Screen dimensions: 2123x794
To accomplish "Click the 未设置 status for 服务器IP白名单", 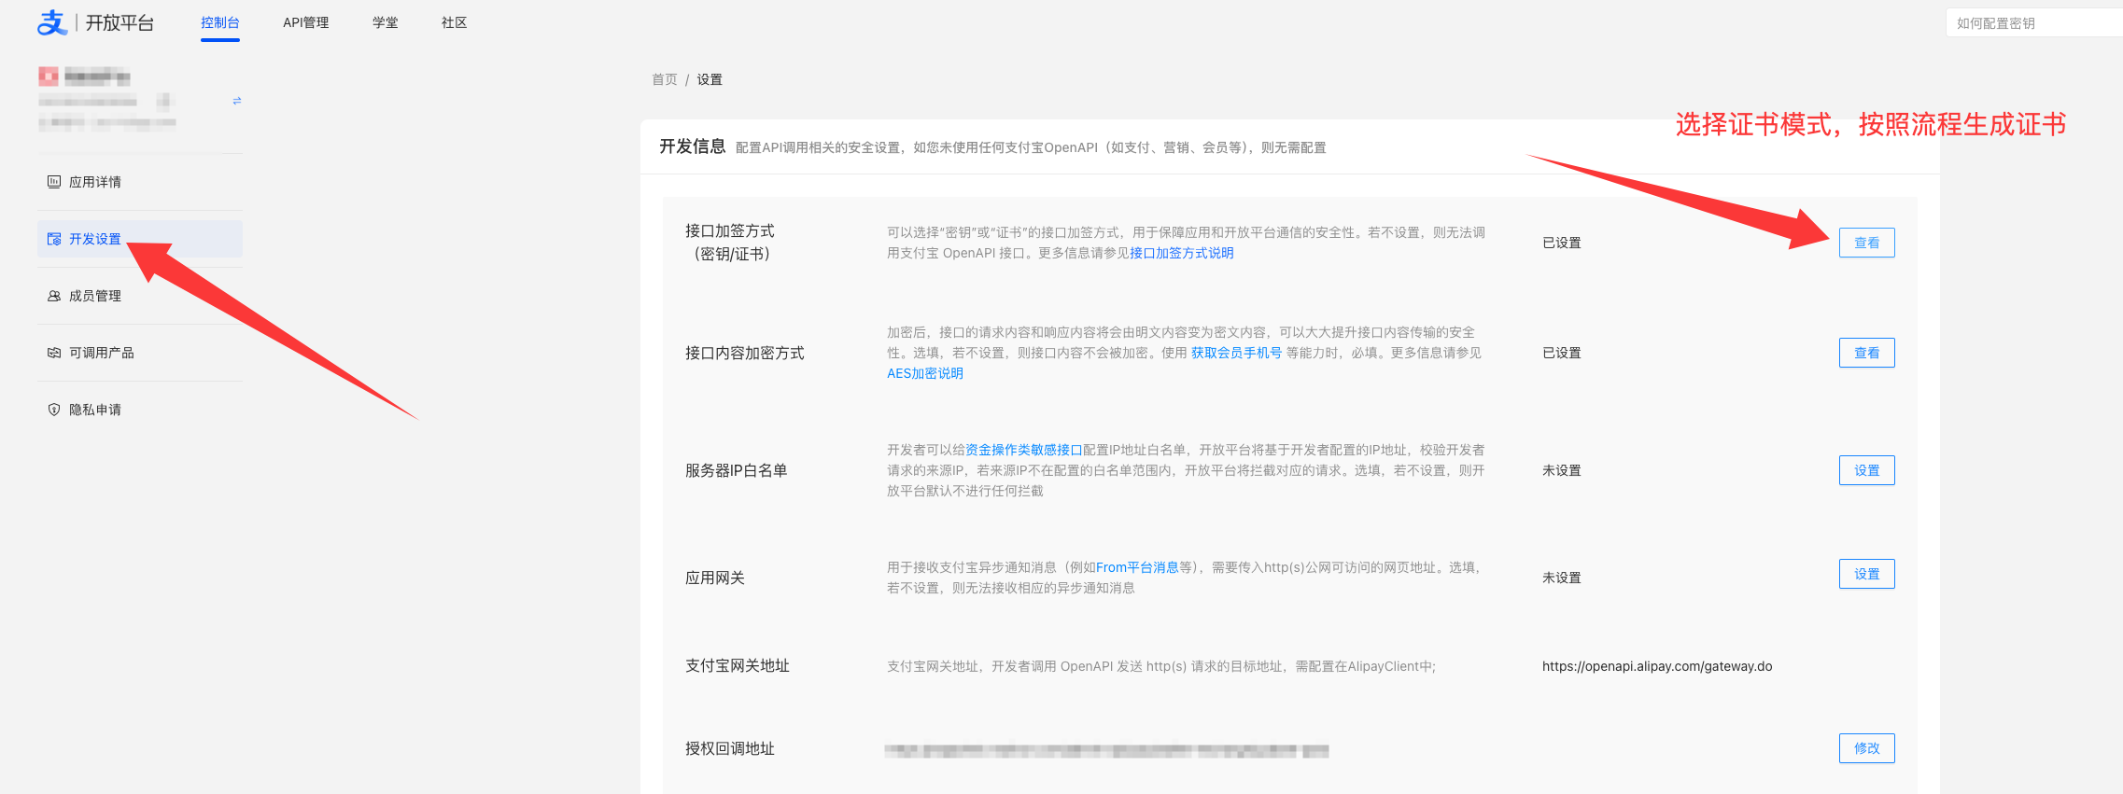I will pyautogui.click(x=1562, y=470).
